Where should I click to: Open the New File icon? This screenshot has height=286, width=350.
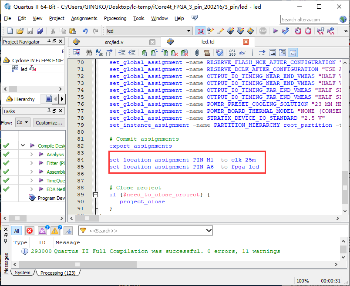(10, 31)
